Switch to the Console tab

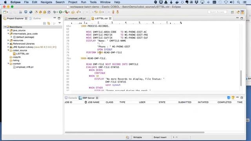point(71,98)
